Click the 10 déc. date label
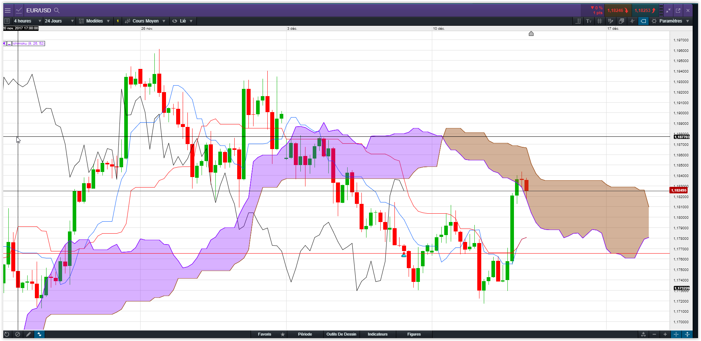This screenshot has height=341, width=701. tap(439, 29)
